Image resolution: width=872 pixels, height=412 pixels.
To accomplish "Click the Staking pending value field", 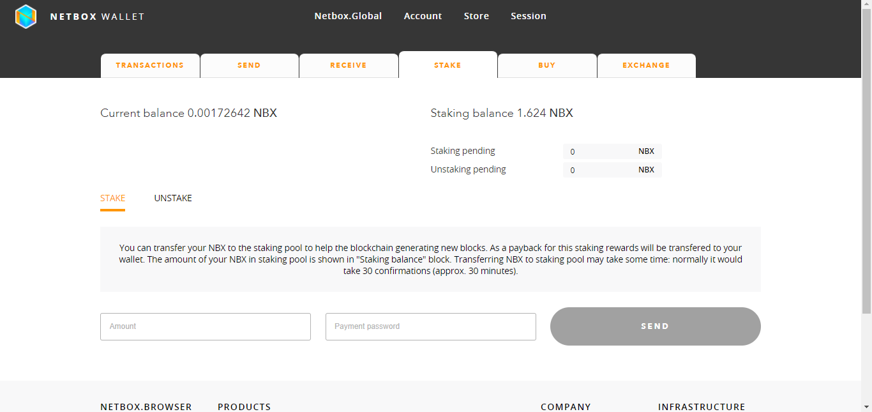I will point(612,151).
